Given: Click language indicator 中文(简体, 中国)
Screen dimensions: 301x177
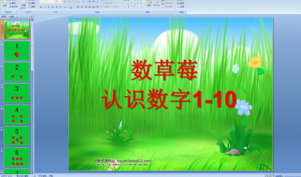Looking at the screenshot, I should coord(46,176).
